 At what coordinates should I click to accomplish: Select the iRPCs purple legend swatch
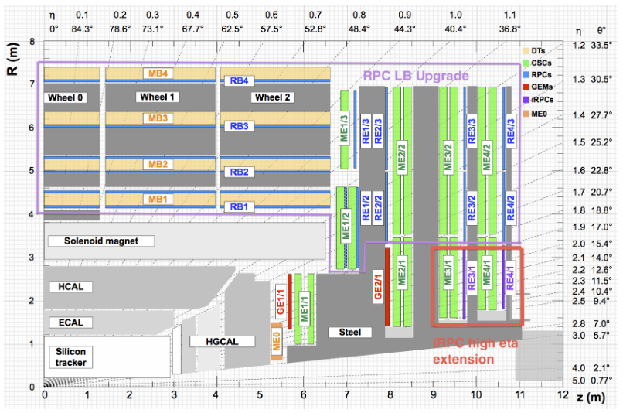[526, 100]
